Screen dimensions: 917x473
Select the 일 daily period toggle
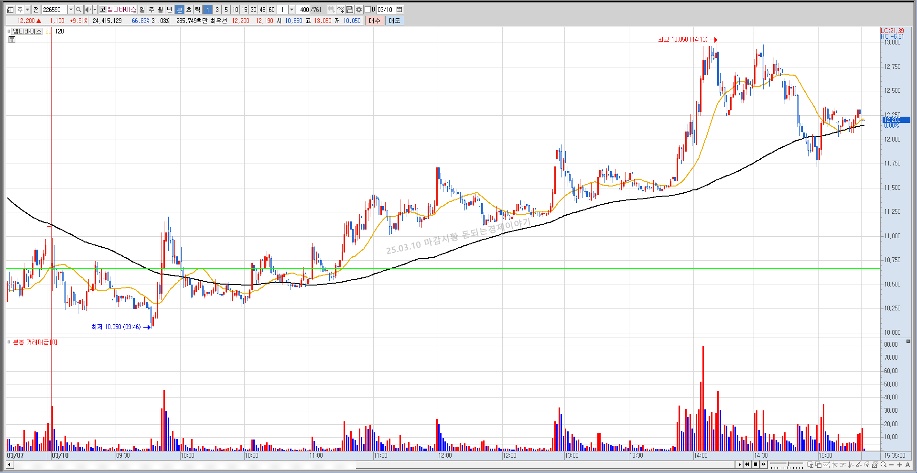pyautogui.click(x=142, y=10)
